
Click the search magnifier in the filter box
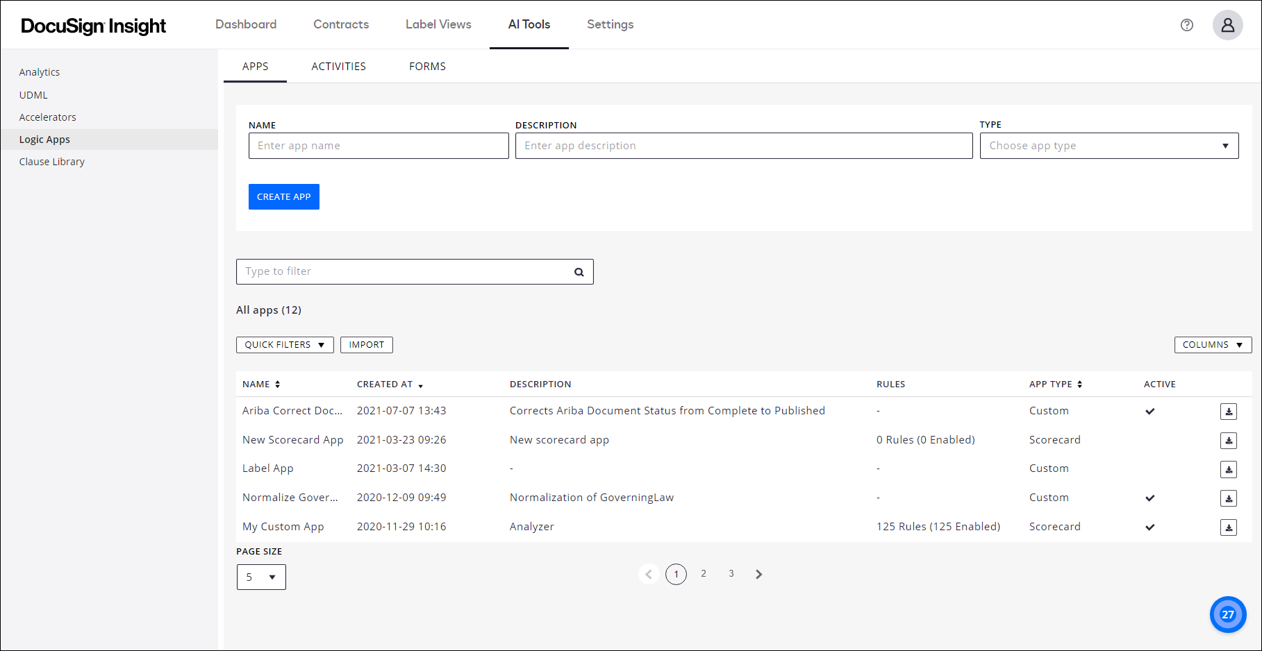(579, 271)
